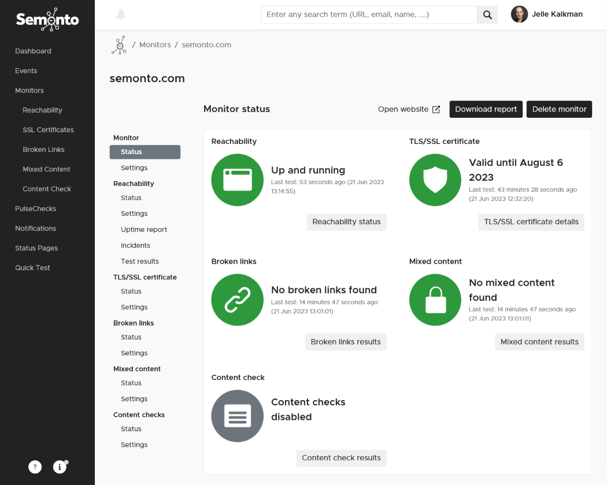The image size is (607, 485).
Task: Open Broken Links in the dark sidebar
Action: click(44, 150)
